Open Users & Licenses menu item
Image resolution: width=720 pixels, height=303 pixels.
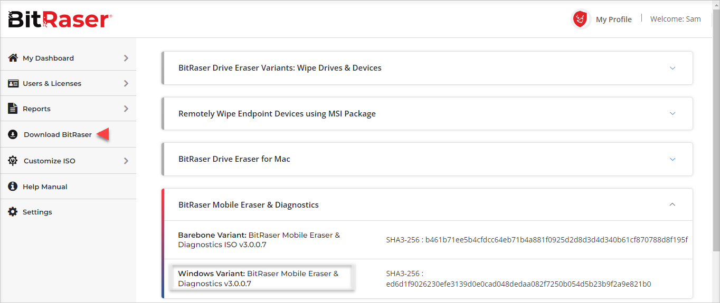pos(52,83)
